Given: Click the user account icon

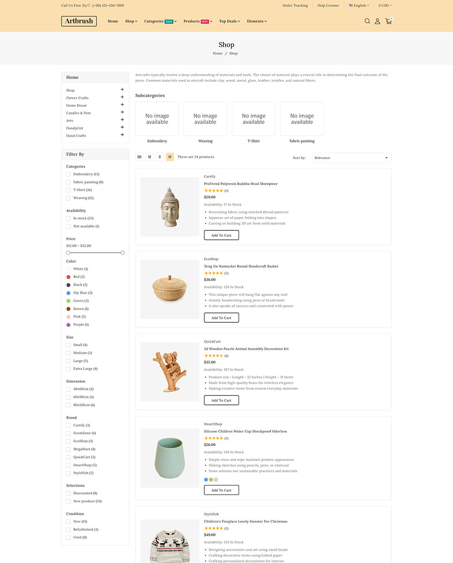Looking at the screenshot, I should (377, 21).
